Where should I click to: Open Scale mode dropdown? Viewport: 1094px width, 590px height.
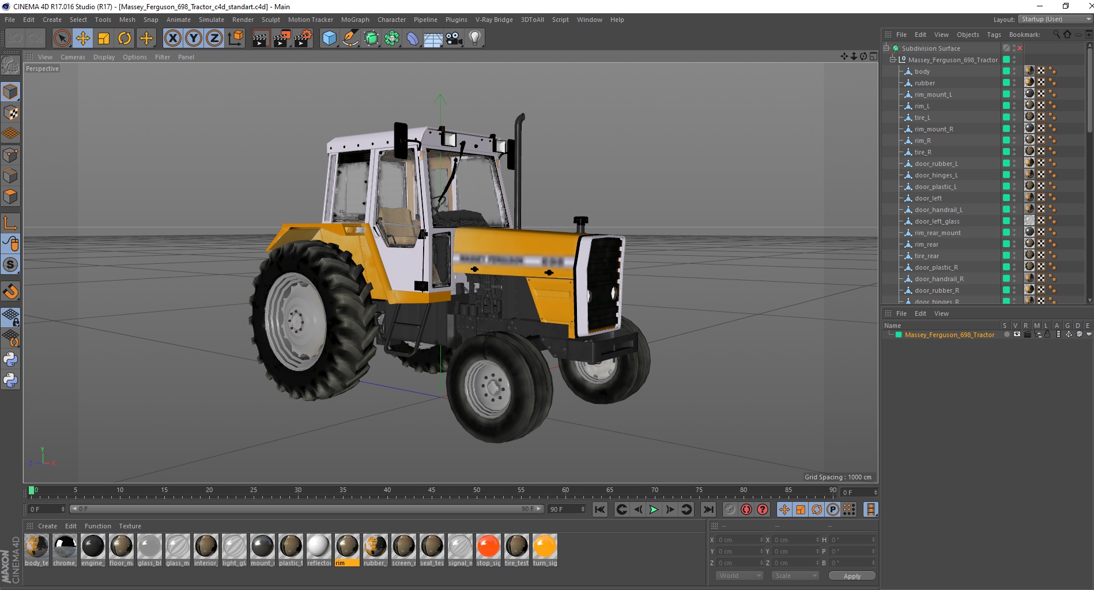tap(795, 576)
